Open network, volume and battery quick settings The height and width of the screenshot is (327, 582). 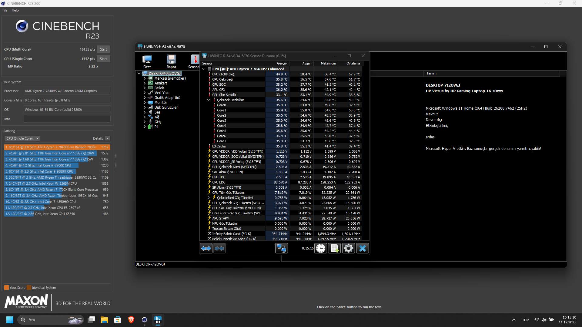[x=544, y=320]
